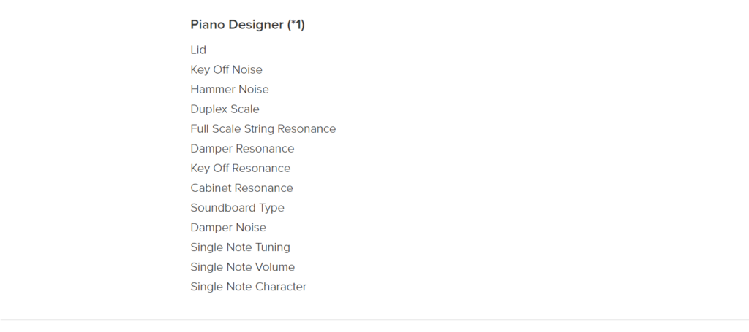Viewport: 749px width, 332px height.
Task: Click the (*1) footnote marker in heading
Action: [x=296, y=25]
